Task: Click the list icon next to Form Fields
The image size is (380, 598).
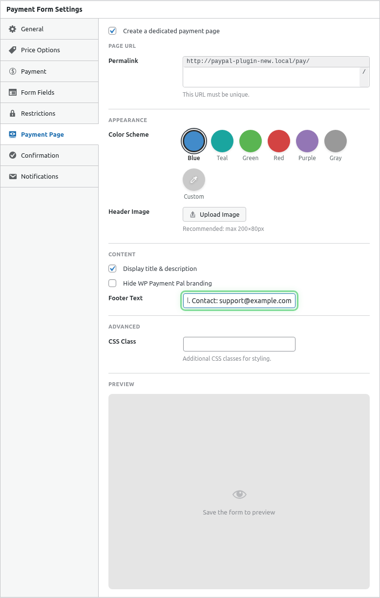Action: pyautogui.click(x=14, y=92)
